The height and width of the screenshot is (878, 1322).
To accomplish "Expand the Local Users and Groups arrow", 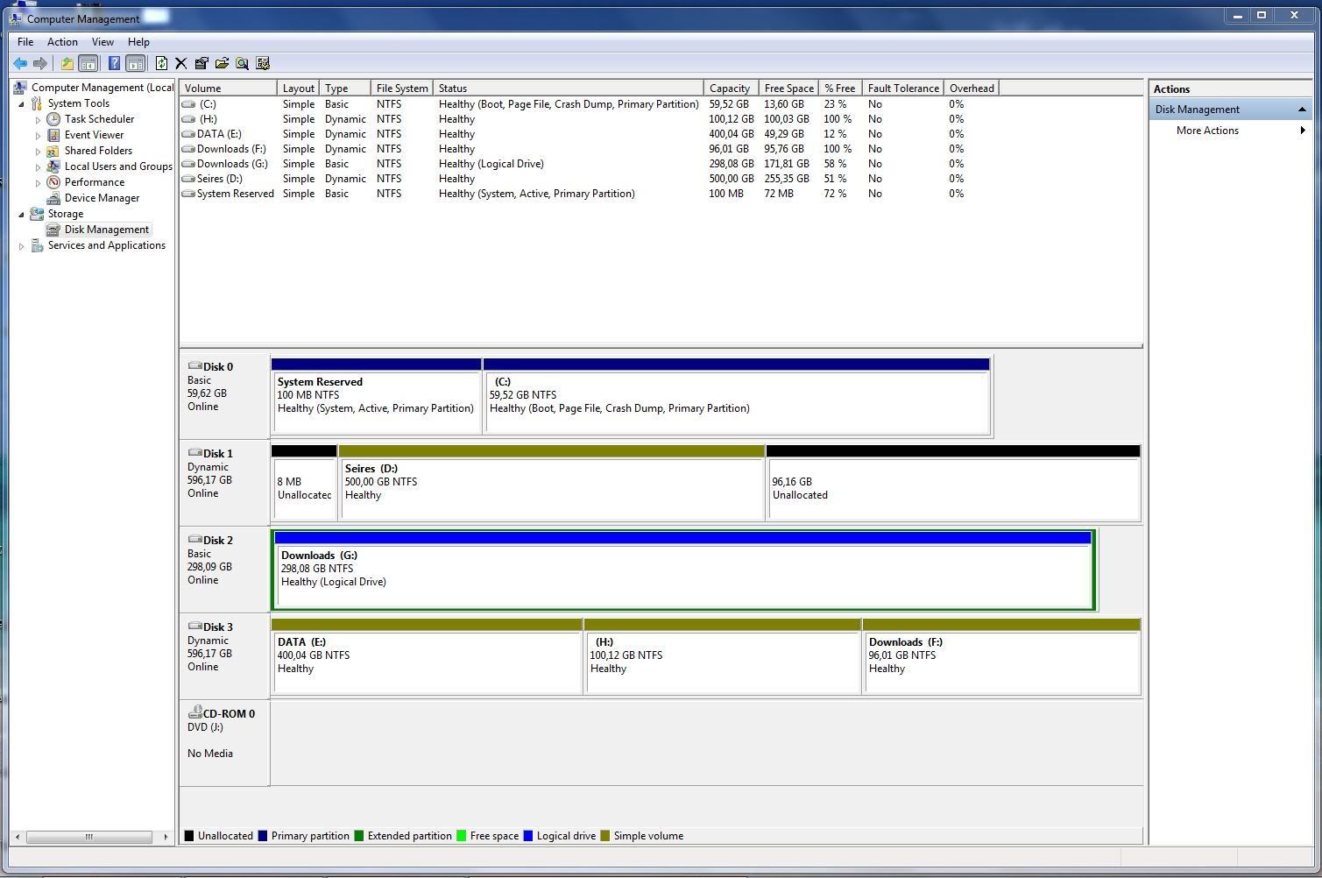I will 39,166.
